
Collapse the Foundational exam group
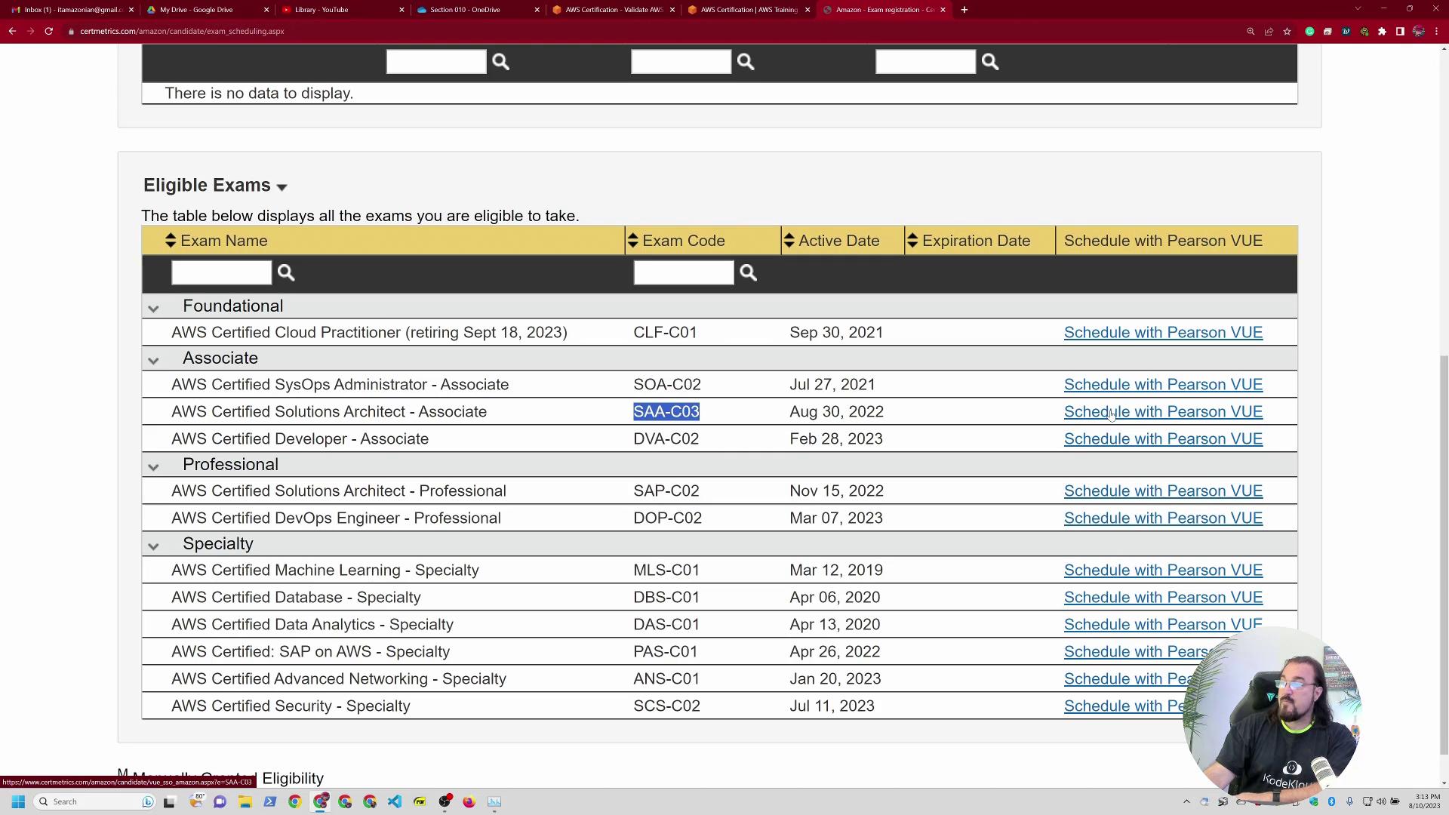(x=153, y=308)
